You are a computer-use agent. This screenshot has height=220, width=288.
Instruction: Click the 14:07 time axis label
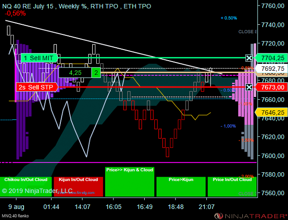pos(82,207)
